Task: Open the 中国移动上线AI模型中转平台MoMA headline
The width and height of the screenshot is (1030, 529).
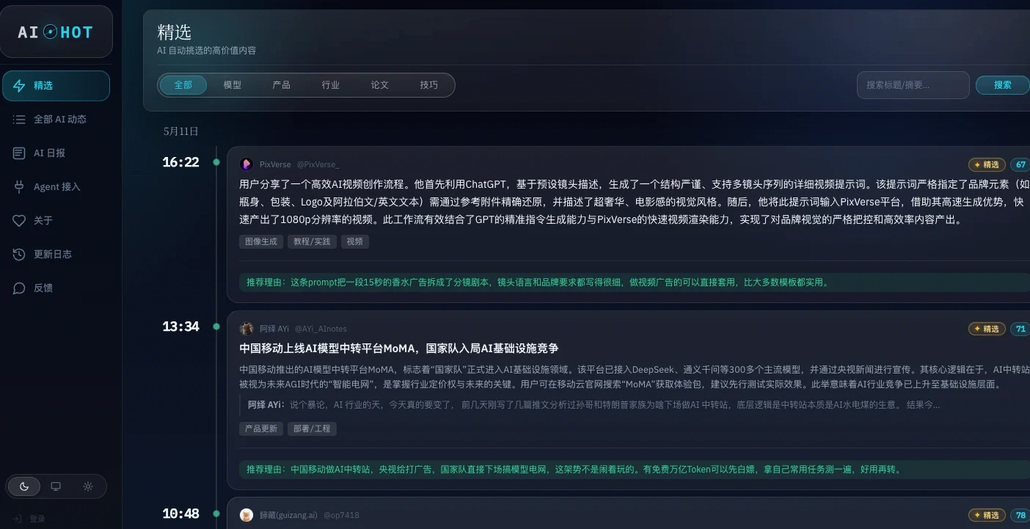Action: [x=399, y=349]
